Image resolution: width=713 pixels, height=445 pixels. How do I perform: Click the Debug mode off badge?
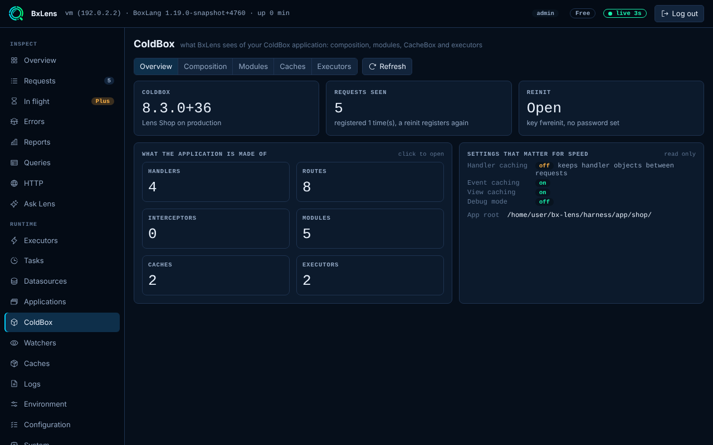[x=544, y=202]
